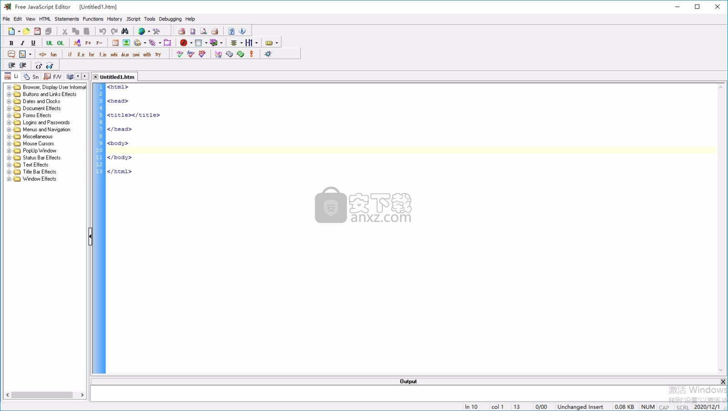Image resolution: width=728 pixels, height=411 pixels.
Task: Undo the last action
Action: (103, 31)
